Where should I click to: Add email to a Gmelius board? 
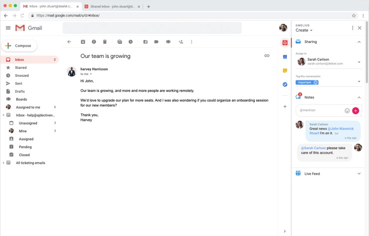click(168, 42)
